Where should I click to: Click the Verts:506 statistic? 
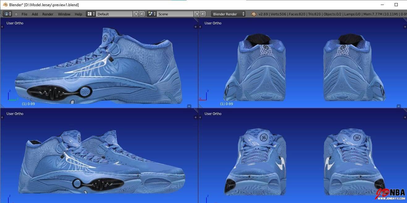point(278,14)
